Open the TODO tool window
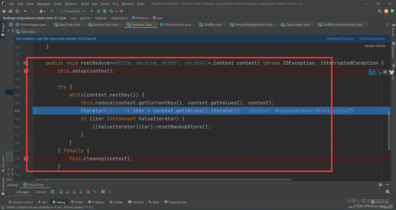 tap(77, 202)
